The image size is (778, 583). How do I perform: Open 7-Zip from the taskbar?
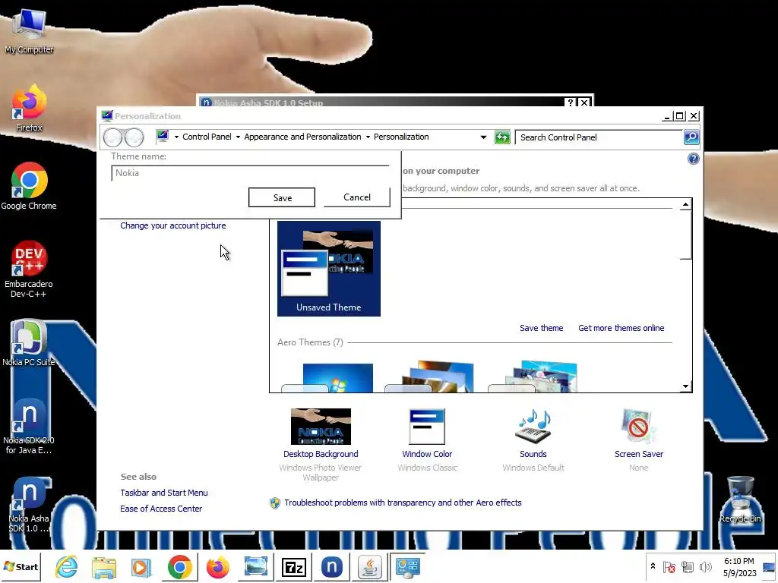(x=294, y=566)
